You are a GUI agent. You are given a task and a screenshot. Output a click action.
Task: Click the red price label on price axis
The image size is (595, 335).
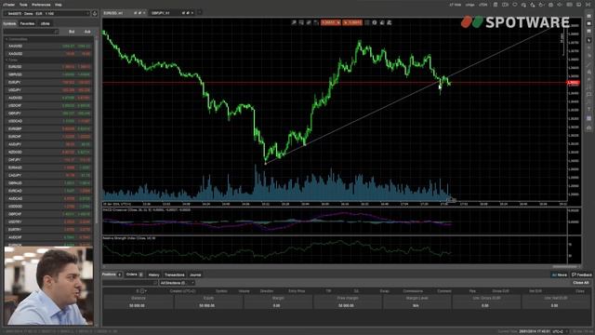573,83
